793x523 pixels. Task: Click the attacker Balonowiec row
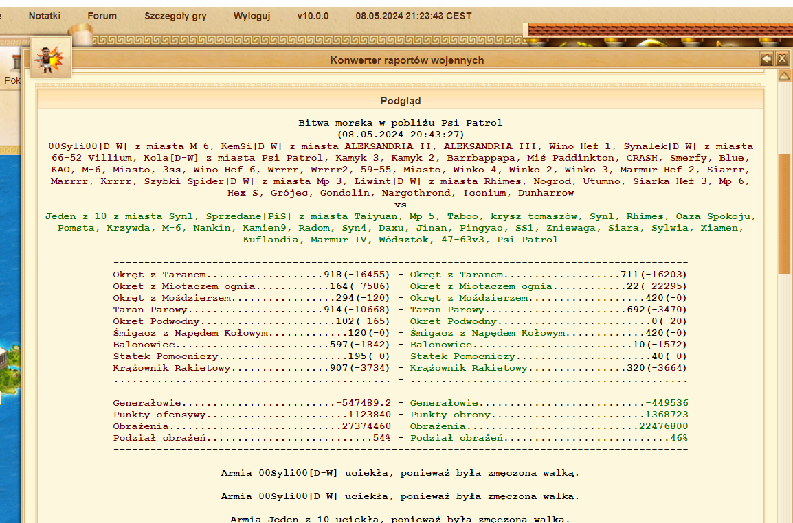tap(252, 344)
